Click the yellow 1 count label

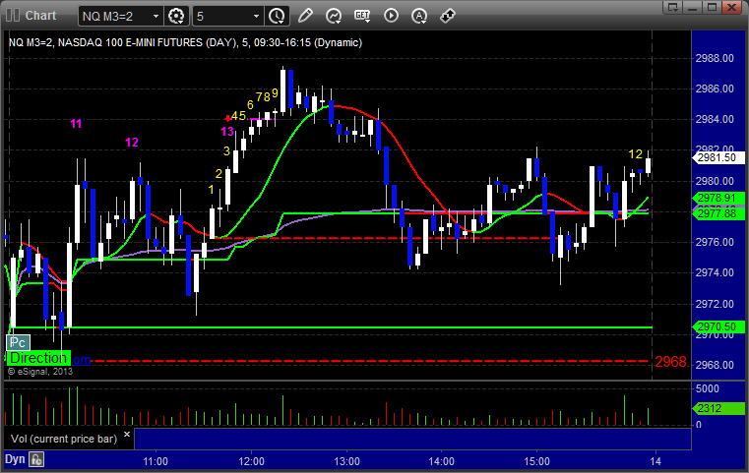click(x=212, y=190)
